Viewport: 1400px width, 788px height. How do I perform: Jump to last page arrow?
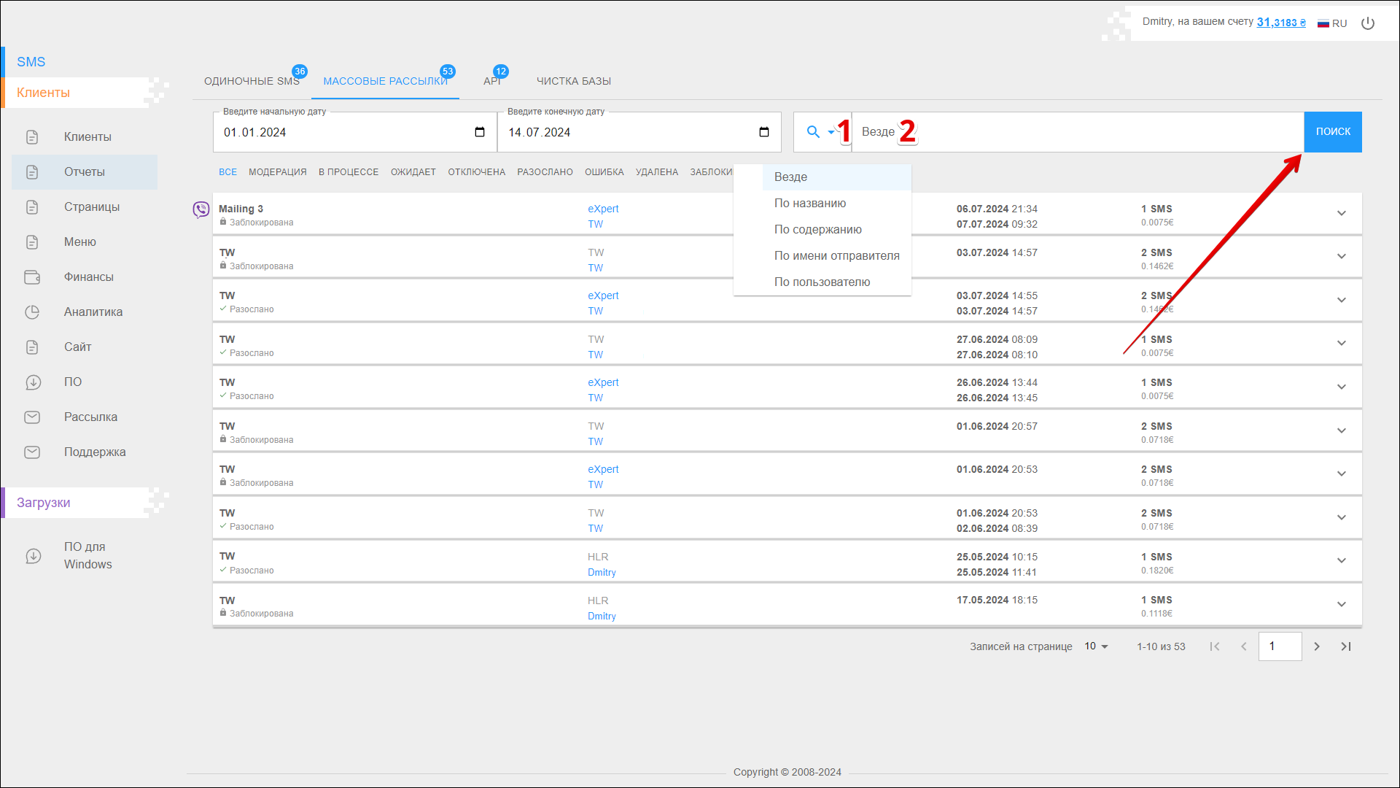[1346, 646]
